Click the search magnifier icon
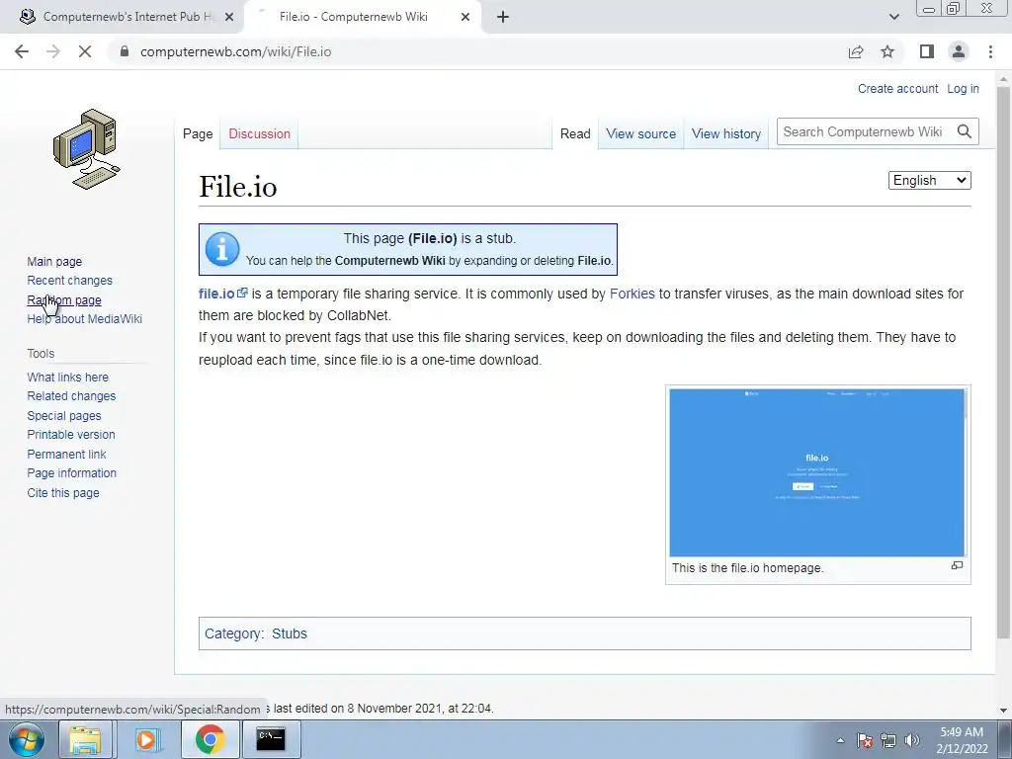The image size is (1012, 759). 965,131
